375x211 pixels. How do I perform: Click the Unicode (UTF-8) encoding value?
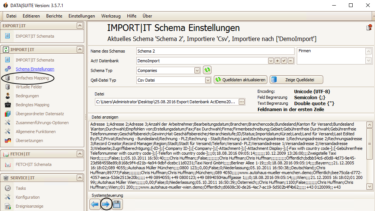click(312, 91)
